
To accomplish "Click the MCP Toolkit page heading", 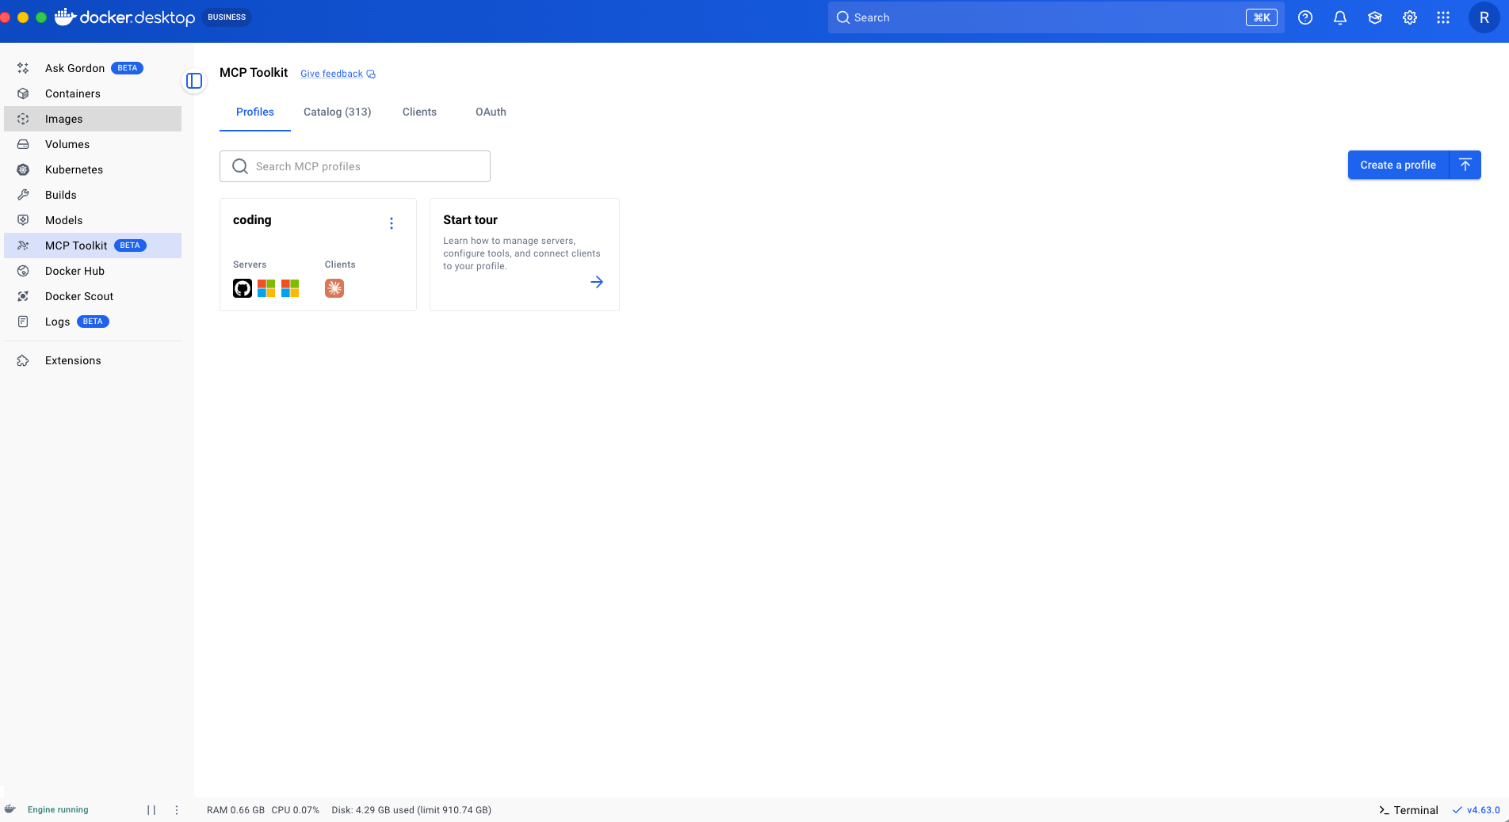I will 254,73.
